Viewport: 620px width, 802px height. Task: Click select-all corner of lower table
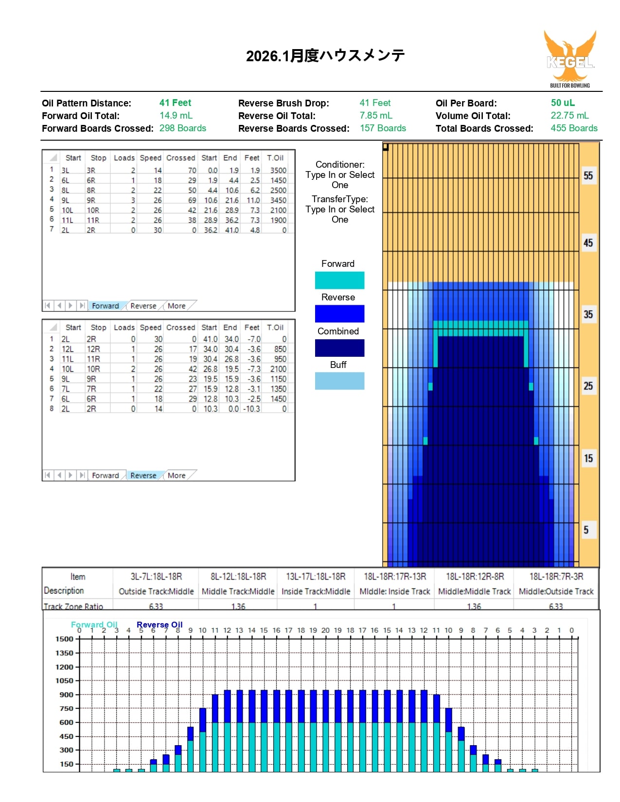pos(53,328)
